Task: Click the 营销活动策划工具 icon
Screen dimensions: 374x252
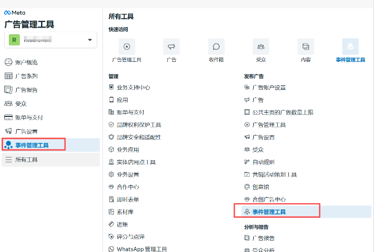Action: [x=247, y=175]
